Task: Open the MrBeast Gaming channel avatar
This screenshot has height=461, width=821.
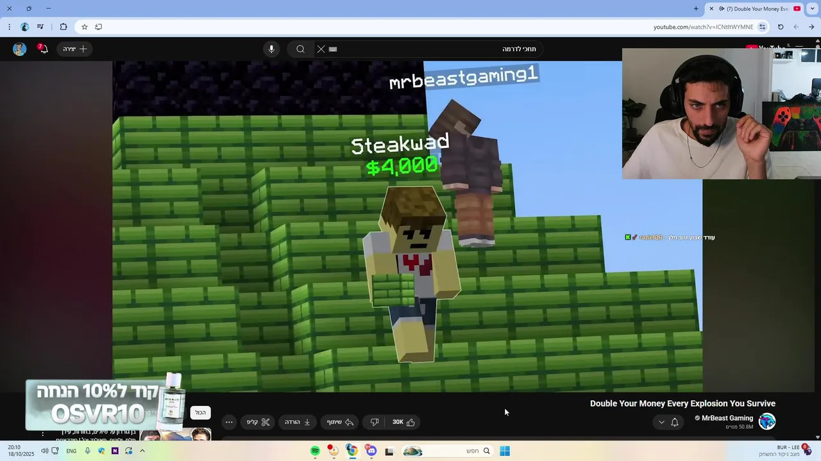Action: (767, 421)
